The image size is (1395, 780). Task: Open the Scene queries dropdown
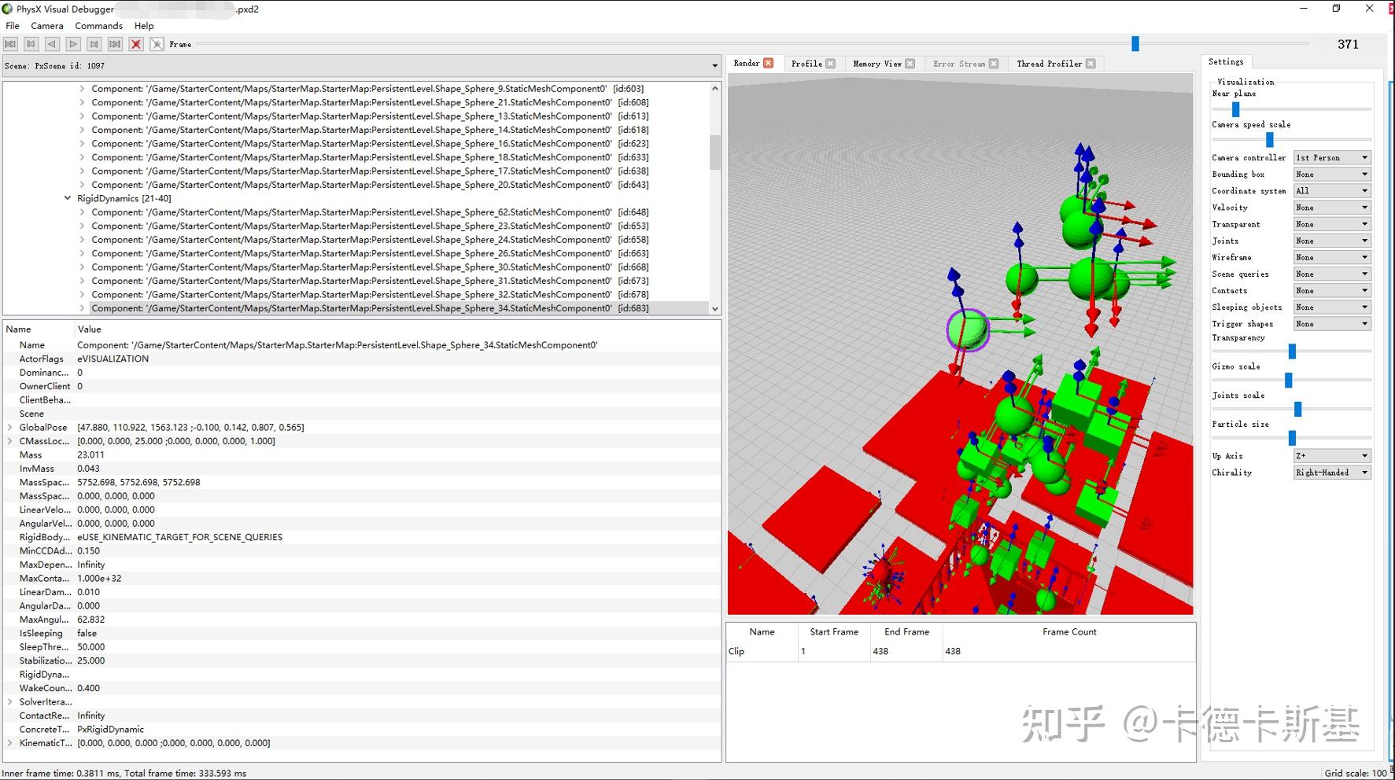point(1332,274)
